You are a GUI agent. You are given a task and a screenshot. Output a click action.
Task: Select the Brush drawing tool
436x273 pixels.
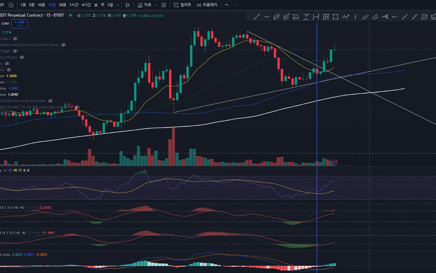pos(365,17)
